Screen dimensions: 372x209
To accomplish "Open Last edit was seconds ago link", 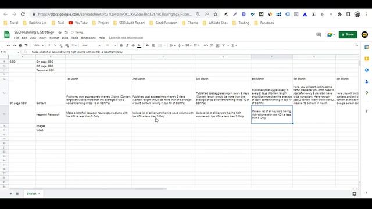I will (126, 38).
